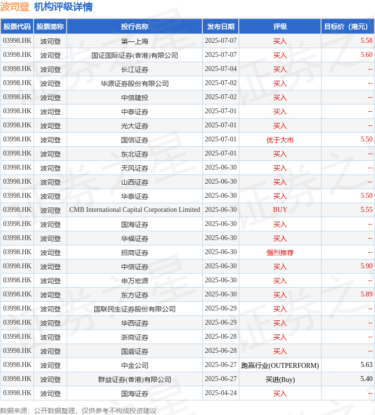
Task: Click the 2025-06-28 date in 浙商证券 row
Action: [221, 336]
